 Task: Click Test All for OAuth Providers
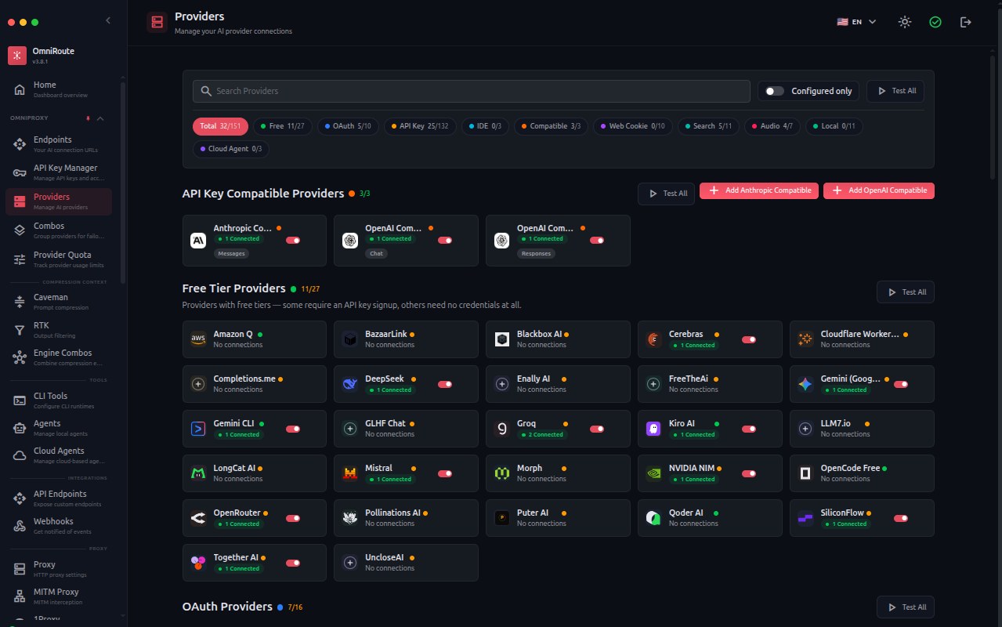(906, 607)
